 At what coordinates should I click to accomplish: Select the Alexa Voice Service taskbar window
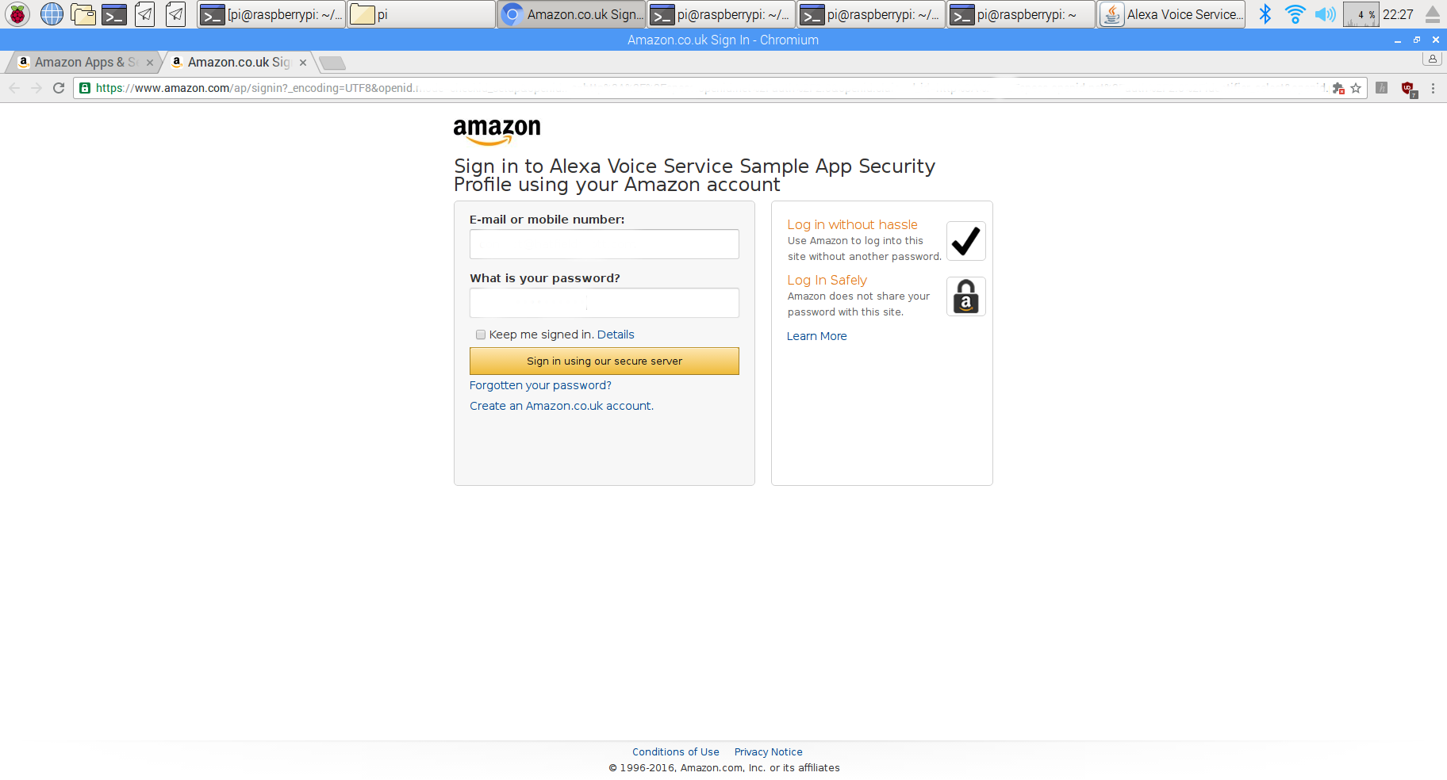[1173, 13]
